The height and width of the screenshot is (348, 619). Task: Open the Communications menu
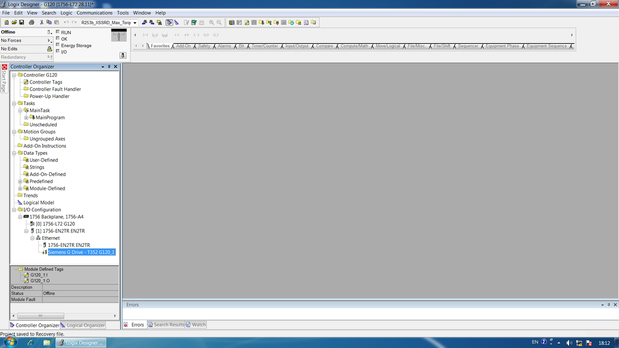tap(94, 13)
